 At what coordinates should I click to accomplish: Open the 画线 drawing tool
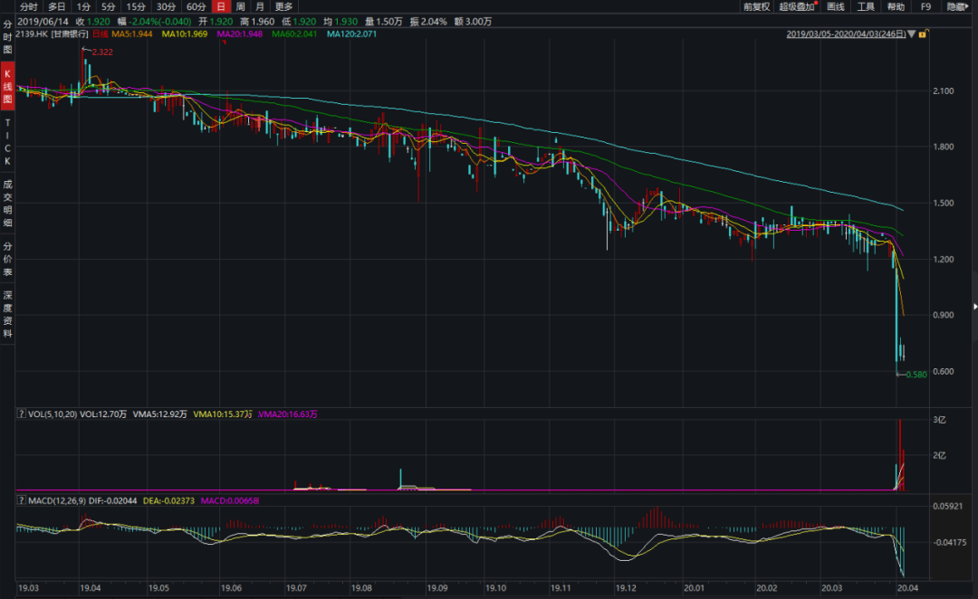click(835, 6)
